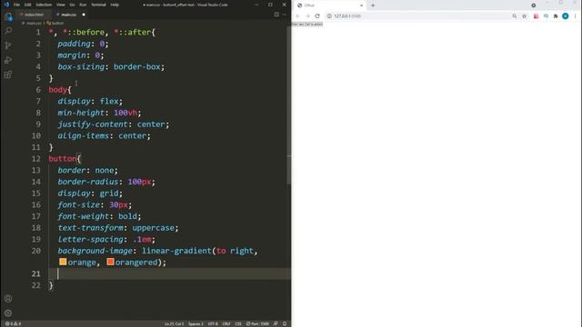This screenshot has width=582, height=327.
Task: Click the blue extension icon in Chrome
Action: point(546,16)
